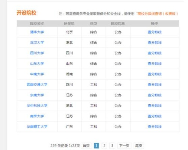The image size is (188, 150).
Task: Click 查分数线 for 华南理工大学
Action: (155, 127)
